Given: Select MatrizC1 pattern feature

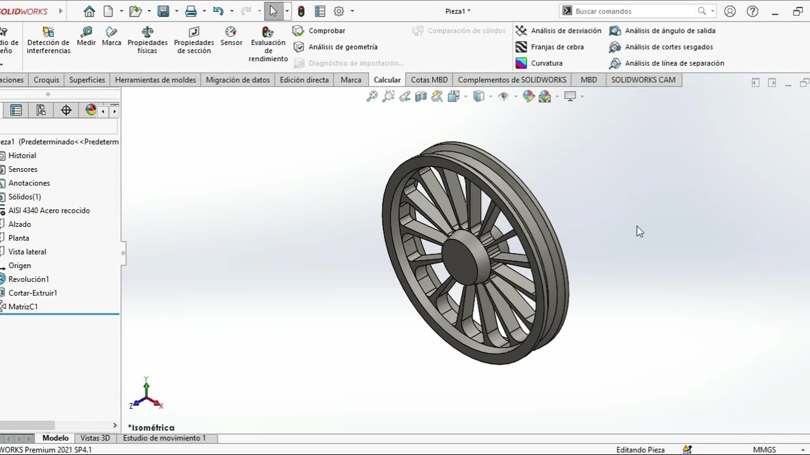Looking at the screenshot, I should [23, 307].
